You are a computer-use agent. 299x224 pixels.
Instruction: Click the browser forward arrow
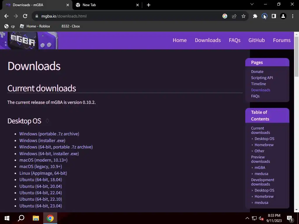point(16,16)
